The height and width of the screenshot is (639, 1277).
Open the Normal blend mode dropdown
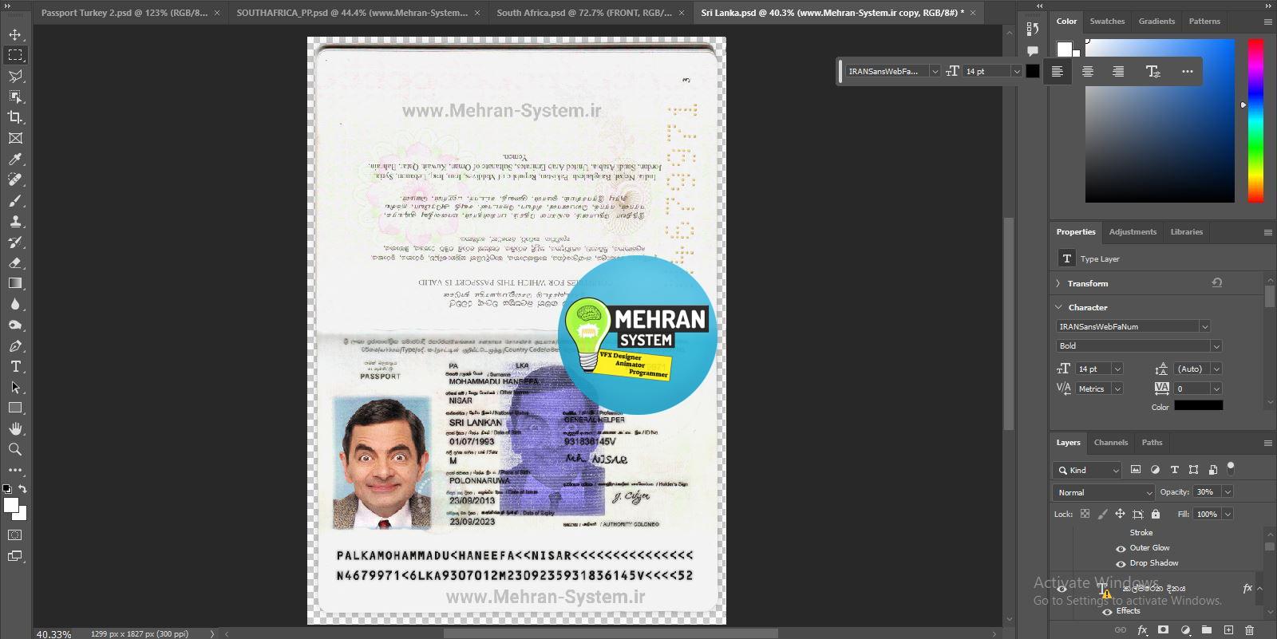[1104, 492]
